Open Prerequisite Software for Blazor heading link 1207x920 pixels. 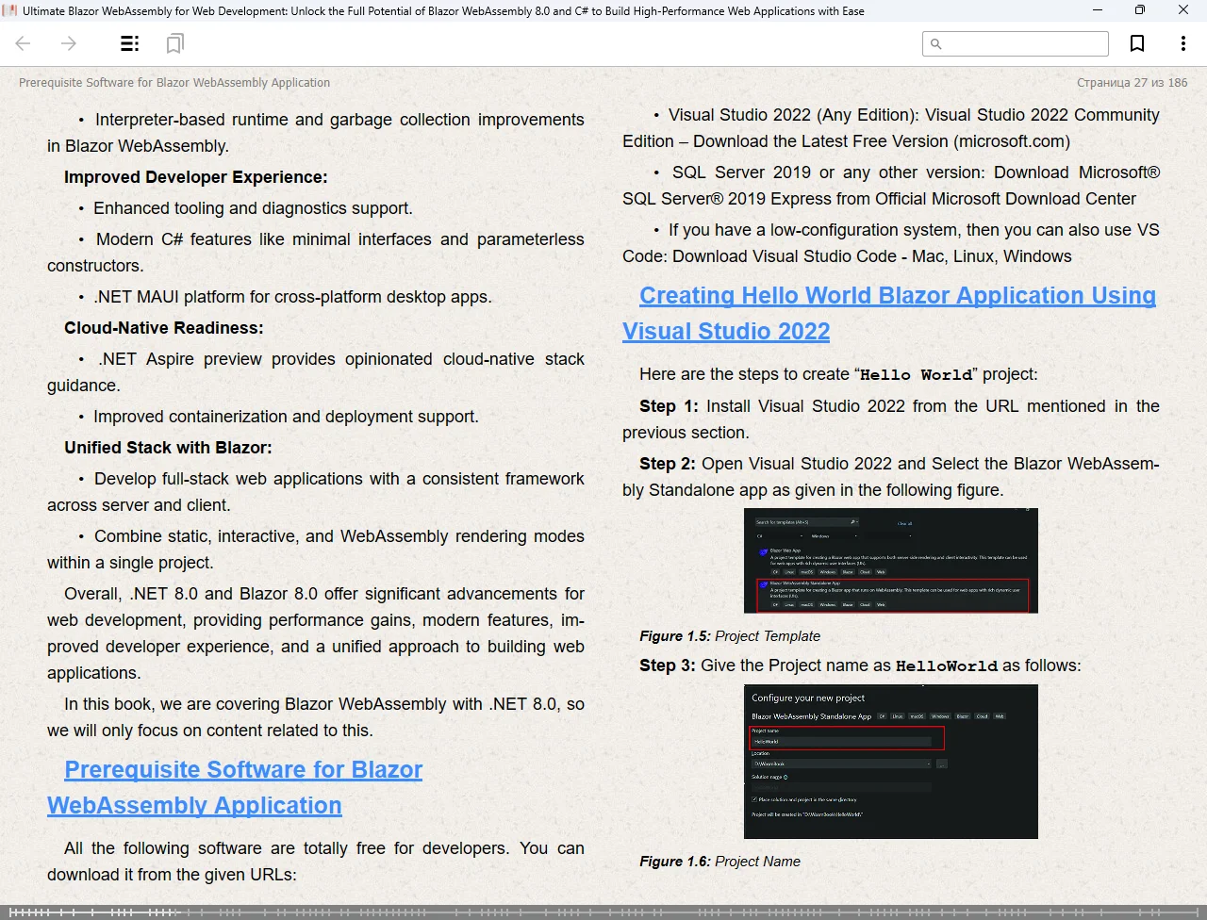243,770
